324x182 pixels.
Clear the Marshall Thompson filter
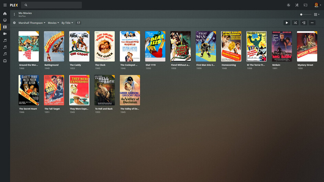14,23
